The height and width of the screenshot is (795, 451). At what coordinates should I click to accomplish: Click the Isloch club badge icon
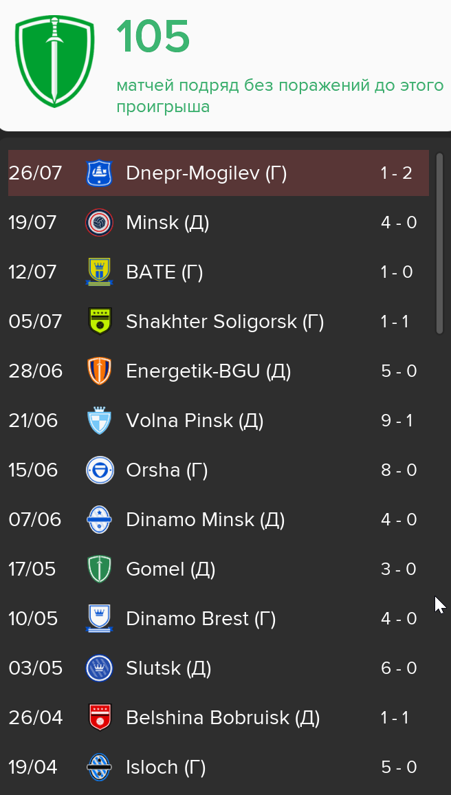point(99,767)
